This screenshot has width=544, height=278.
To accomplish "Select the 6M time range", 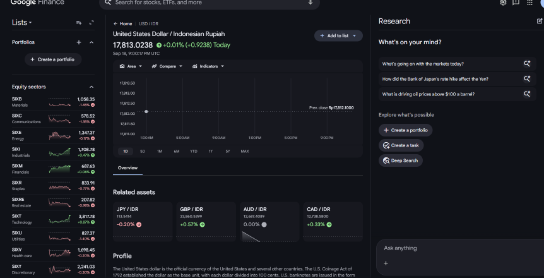I will (x=177, y=151).
